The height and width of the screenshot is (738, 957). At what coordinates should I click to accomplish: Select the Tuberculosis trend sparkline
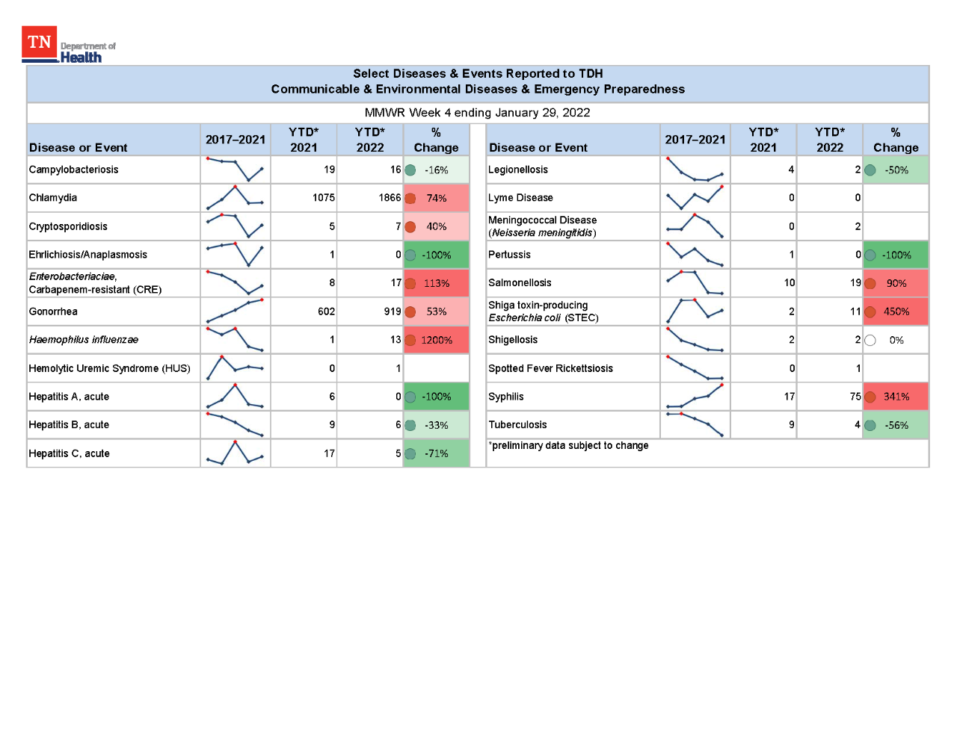pyautogui.click(x=695, y=424)
